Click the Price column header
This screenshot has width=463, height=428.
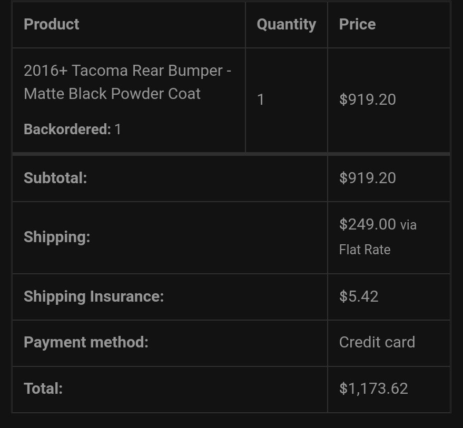tap(357, 24)
